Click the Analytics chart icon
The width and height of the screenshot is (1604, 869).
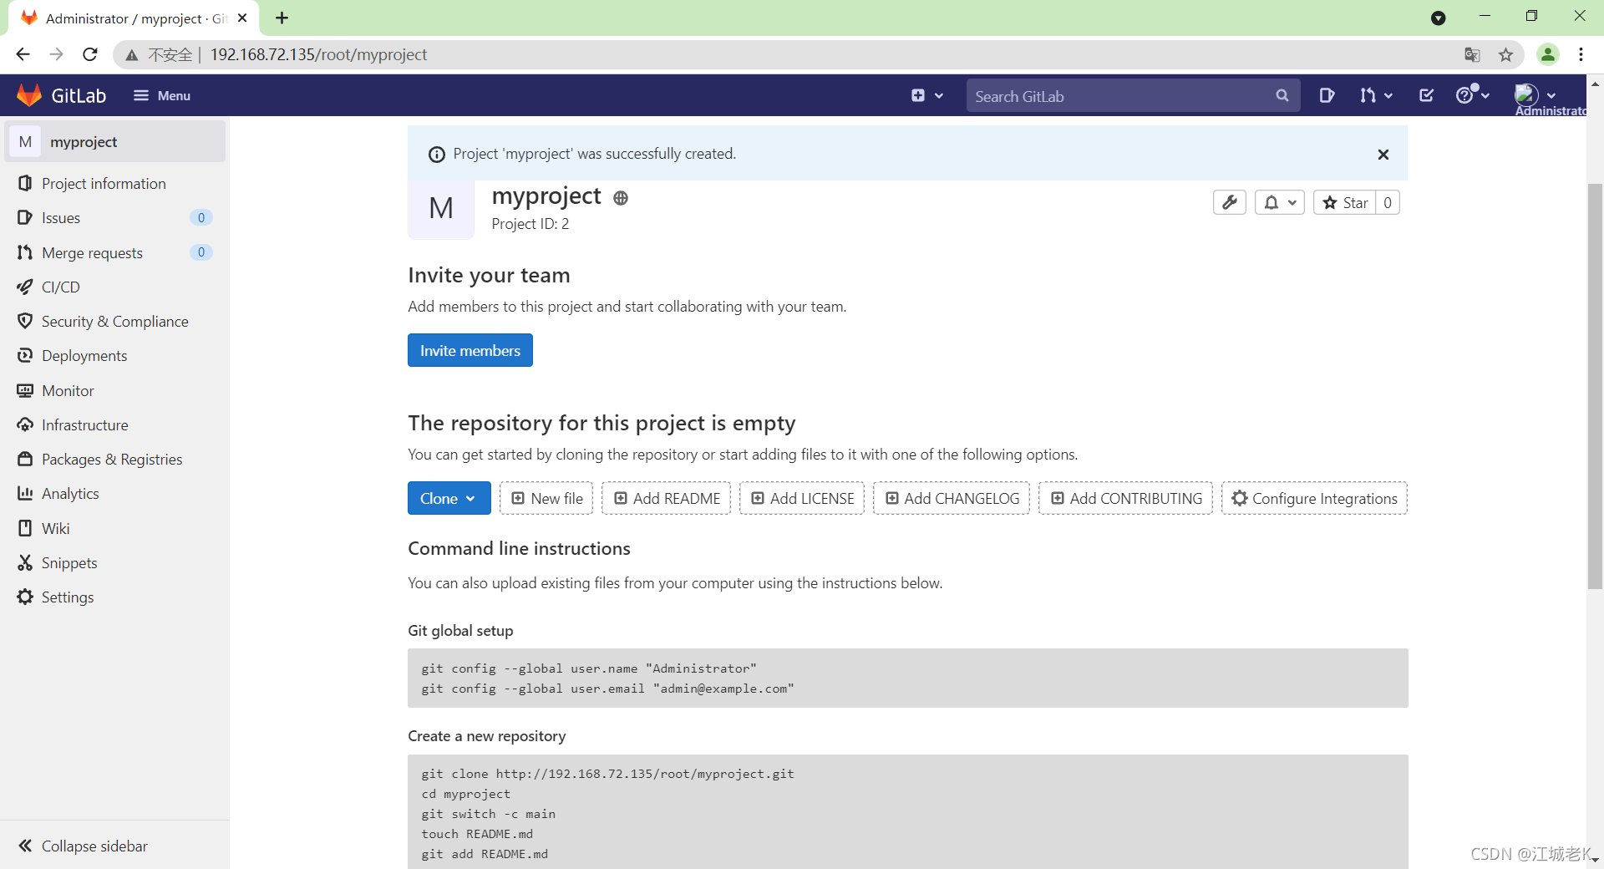pyautogui.click(x=25, y=493)
